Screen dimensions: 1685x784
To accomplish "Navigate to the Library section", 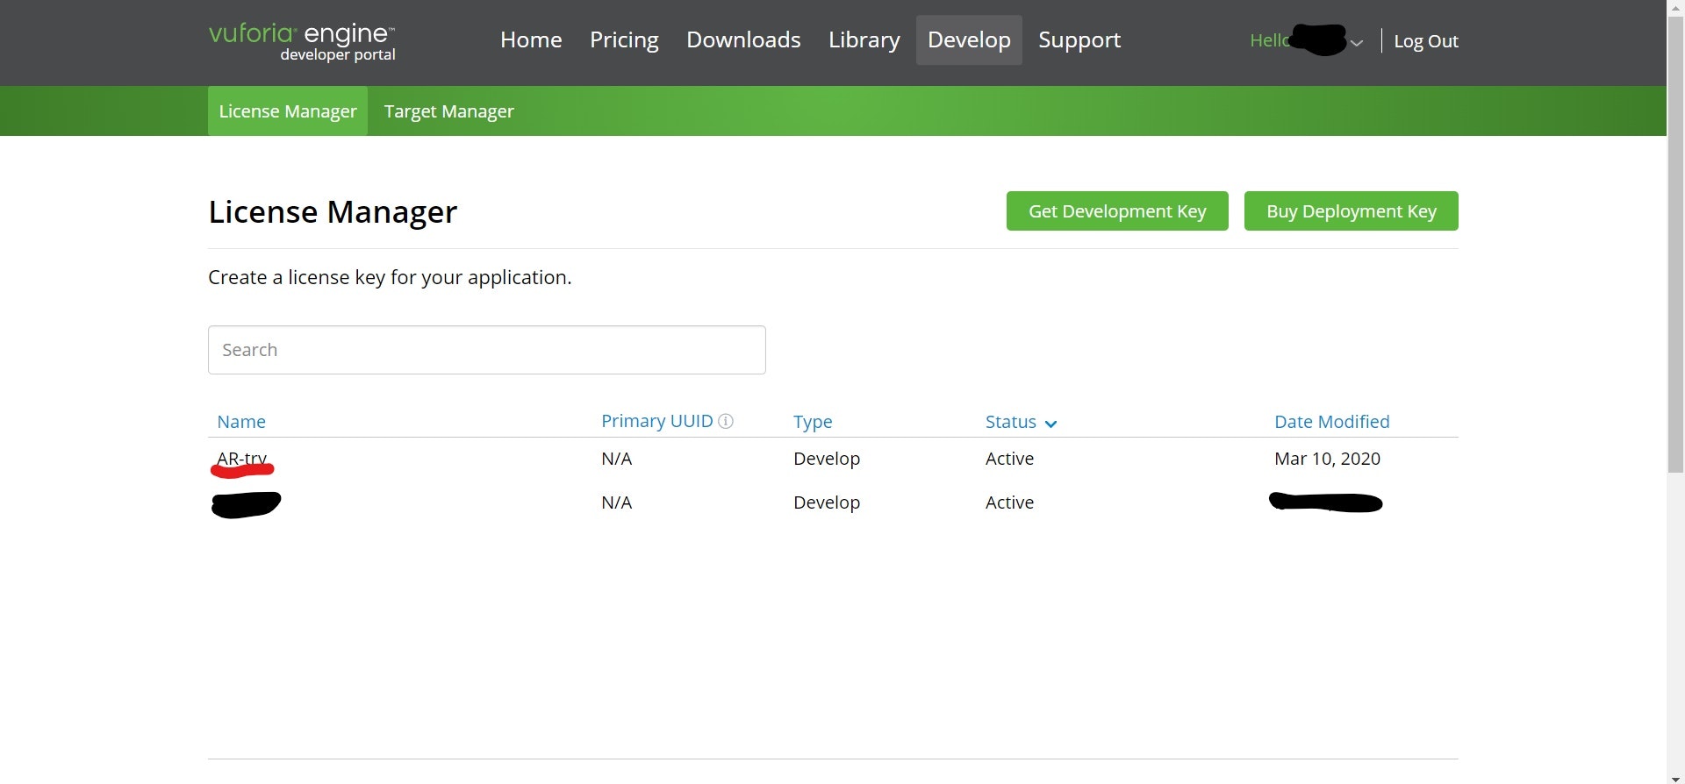I will pos(864,39).
